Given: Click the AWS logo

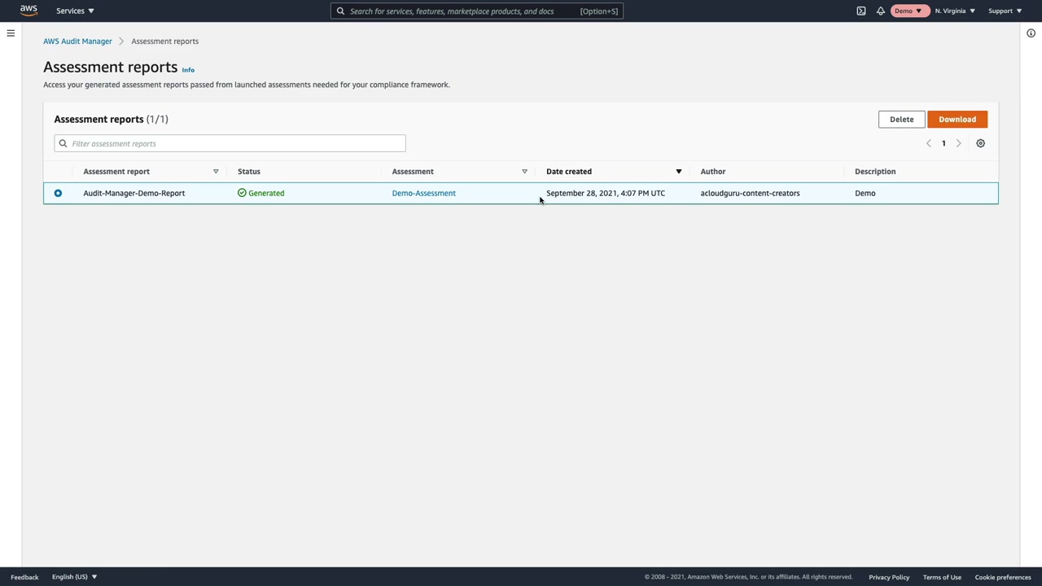Looking at the screenshot, I should 28,11.
